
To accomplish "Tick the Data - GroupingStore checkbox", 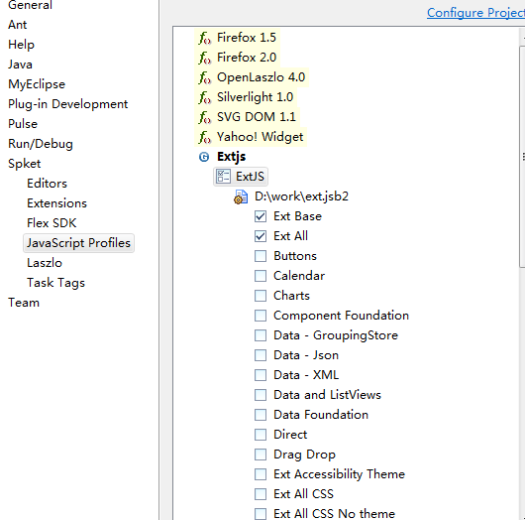I will tap(261, 335).
